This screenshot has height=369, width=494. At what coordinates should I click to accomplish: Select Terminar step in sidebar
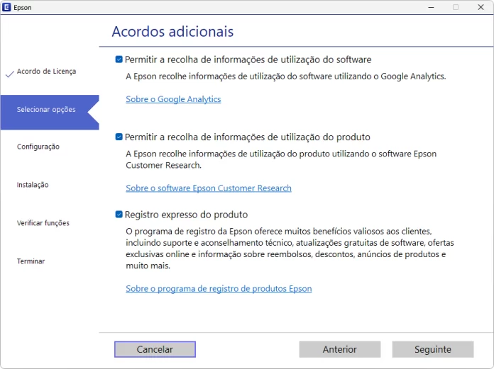click(x=31, y=261)
